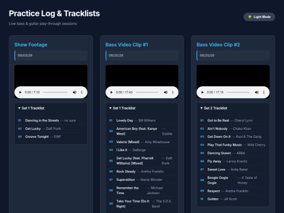Seek in Show Footage progress bar
The image size is (284, 213).
tap(55, 93)
